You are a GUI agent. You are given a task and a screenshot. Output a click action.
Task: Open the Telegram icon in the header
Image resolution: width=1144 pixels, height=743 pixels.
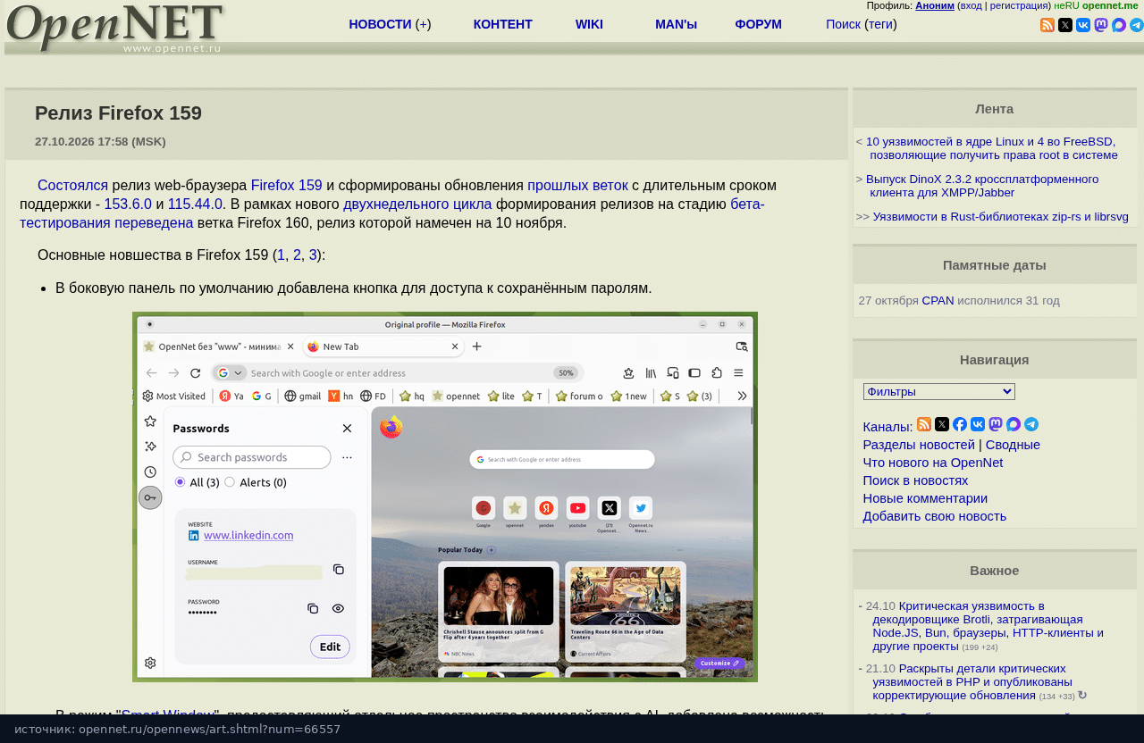1137,25
